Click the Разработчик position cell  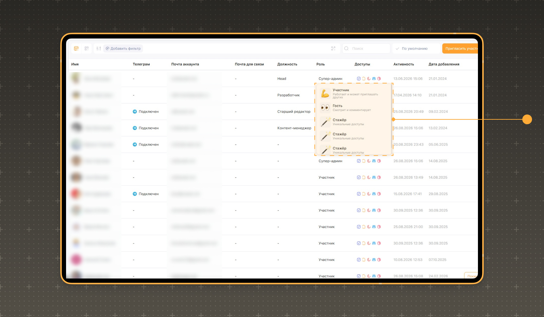pos(289,95)
